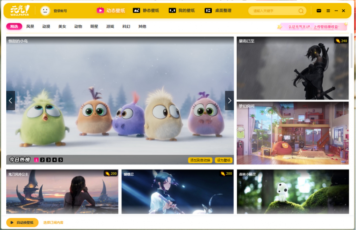
Task: Show next banner with right arrow
Action: click(229, 101)
